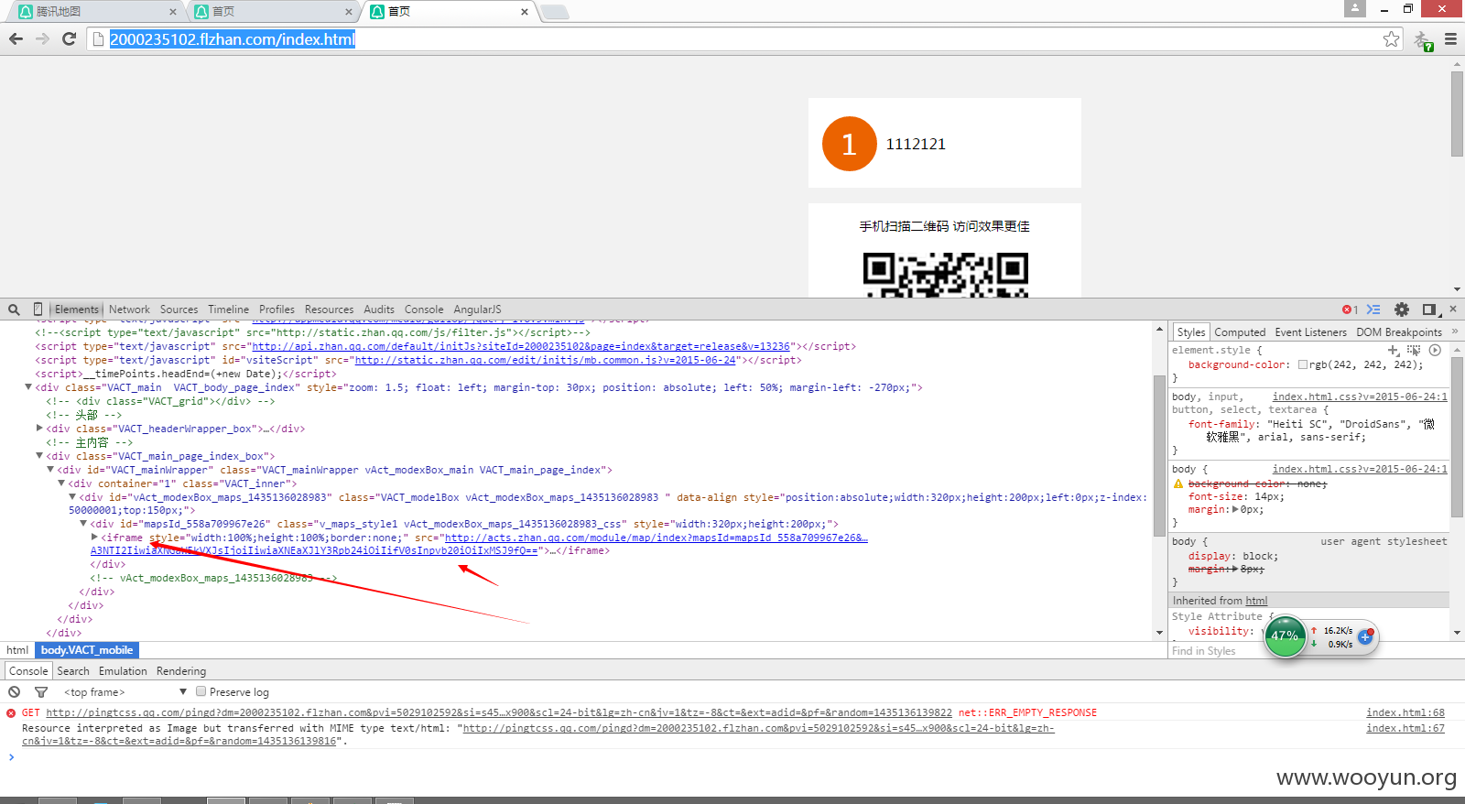Open the top frame context dropdown
Image resolution: width=1465 pixels, height=804 pixels.
pos(125,692)
